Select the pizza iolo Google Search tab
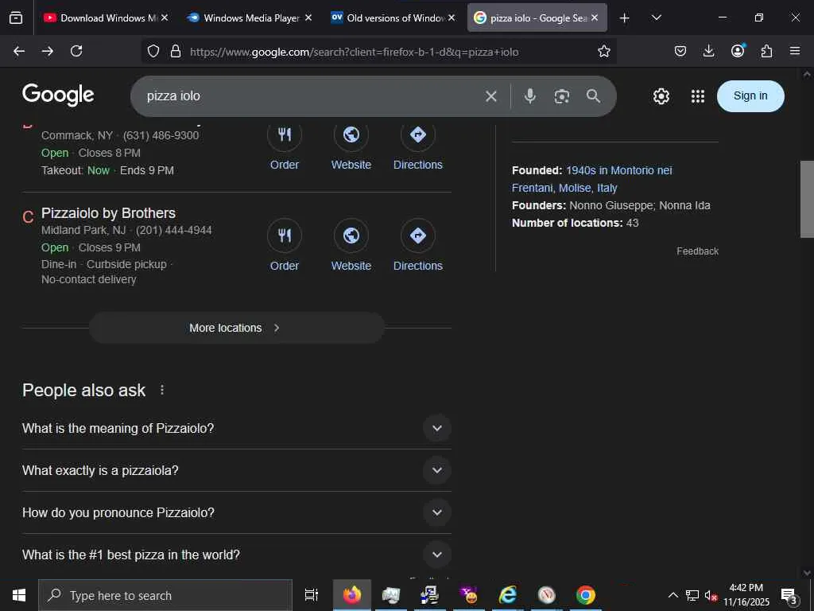This screenshot has height=611, width=814. click(x=530, y=18)
